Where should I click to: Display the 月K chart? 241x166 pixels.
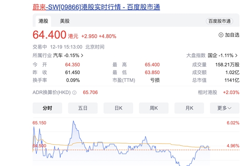coord(189,108)
